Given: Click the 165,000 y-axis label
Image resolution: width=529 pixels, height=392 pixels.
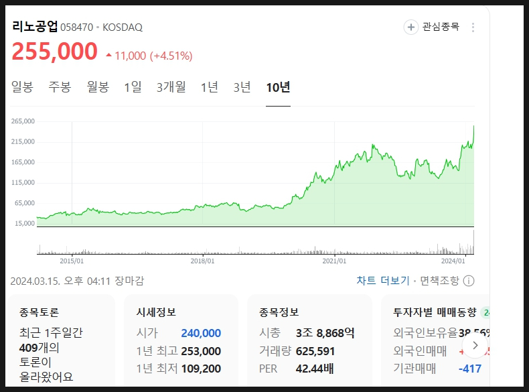Looking at the screenshot, I should click(x=23, y=162).
